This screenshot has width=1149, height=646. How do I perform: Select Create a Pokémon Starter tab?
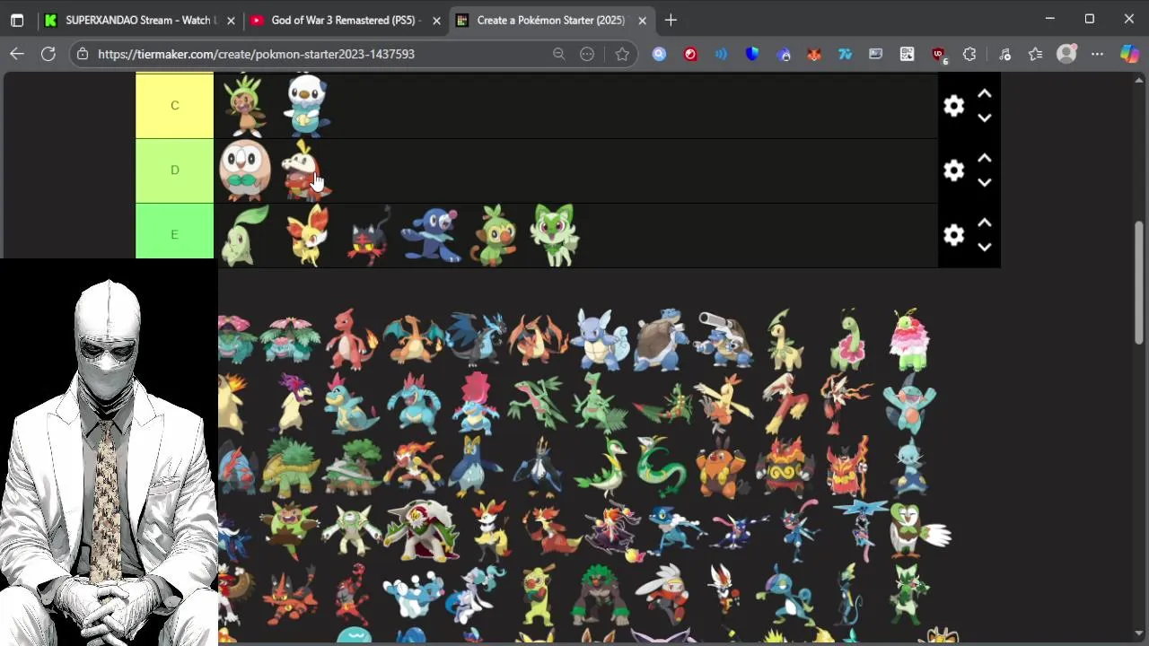(551, 20)
